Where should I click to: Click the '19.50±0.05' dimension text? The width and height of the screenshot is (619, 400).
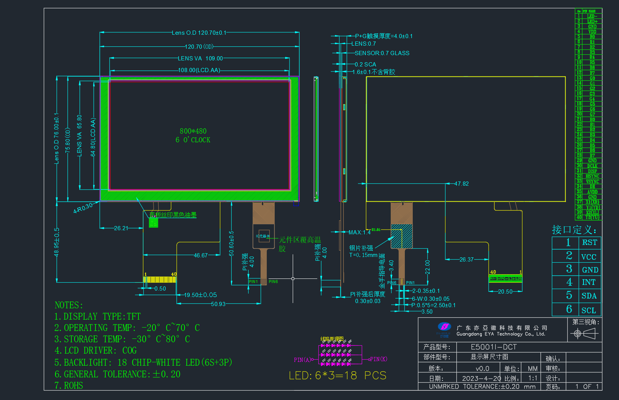point(200,295)
